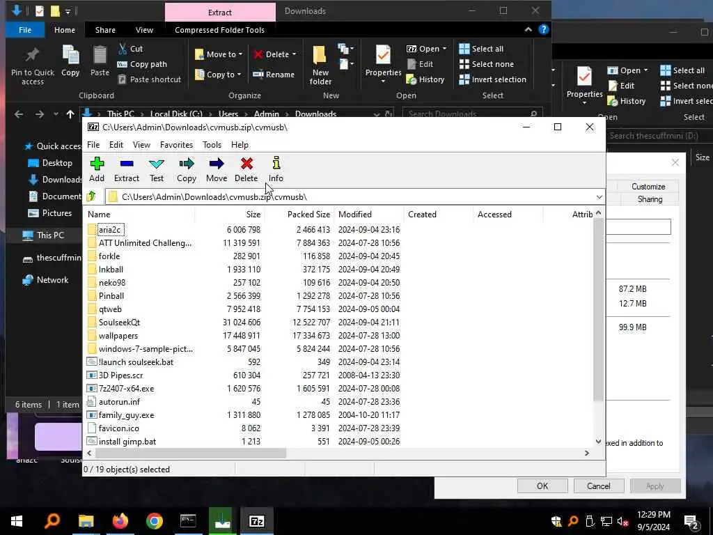Click Pin to Quick access in Explorer ribbon

32,67
